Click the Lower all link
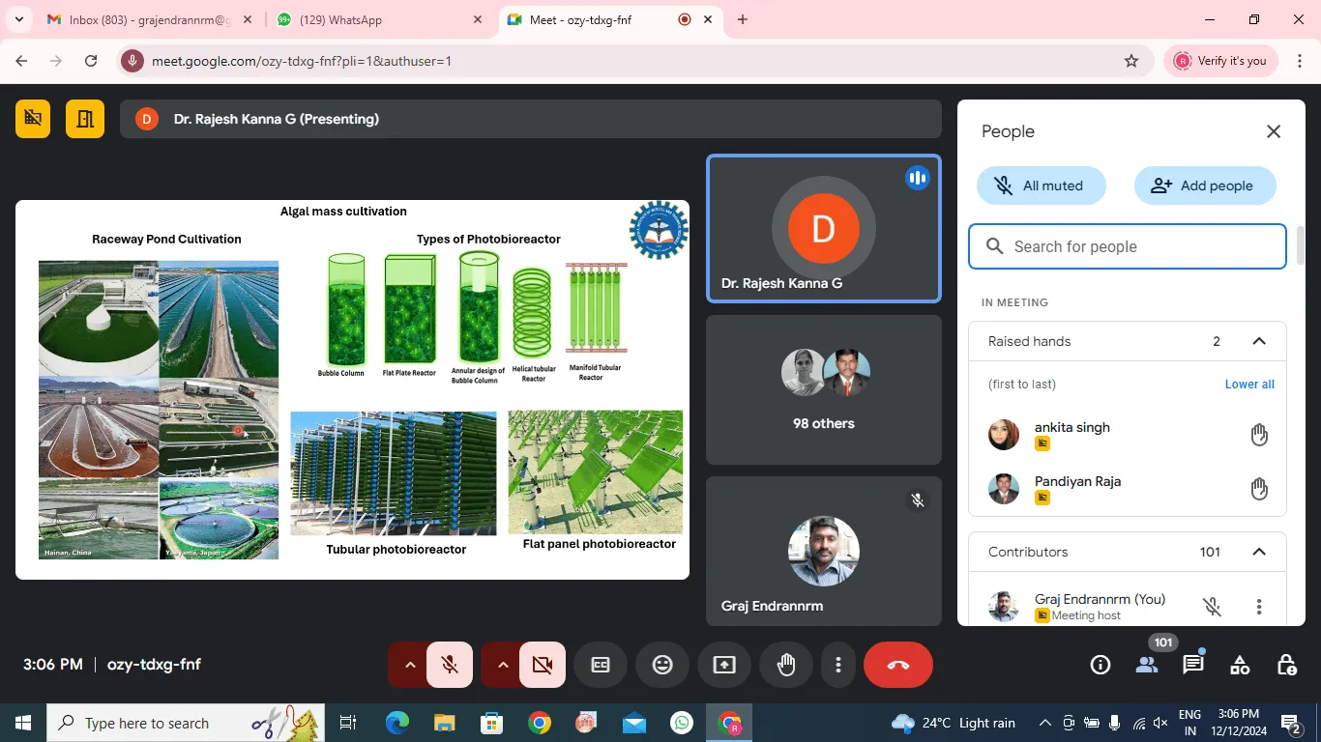Viewport: 1321px width, 742px height. coord(1249,384)
